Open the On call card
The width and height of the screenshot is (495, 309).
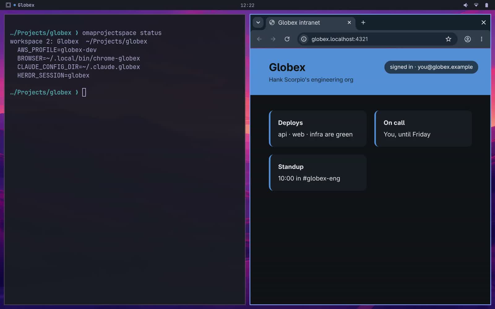[x=423, y=129]
